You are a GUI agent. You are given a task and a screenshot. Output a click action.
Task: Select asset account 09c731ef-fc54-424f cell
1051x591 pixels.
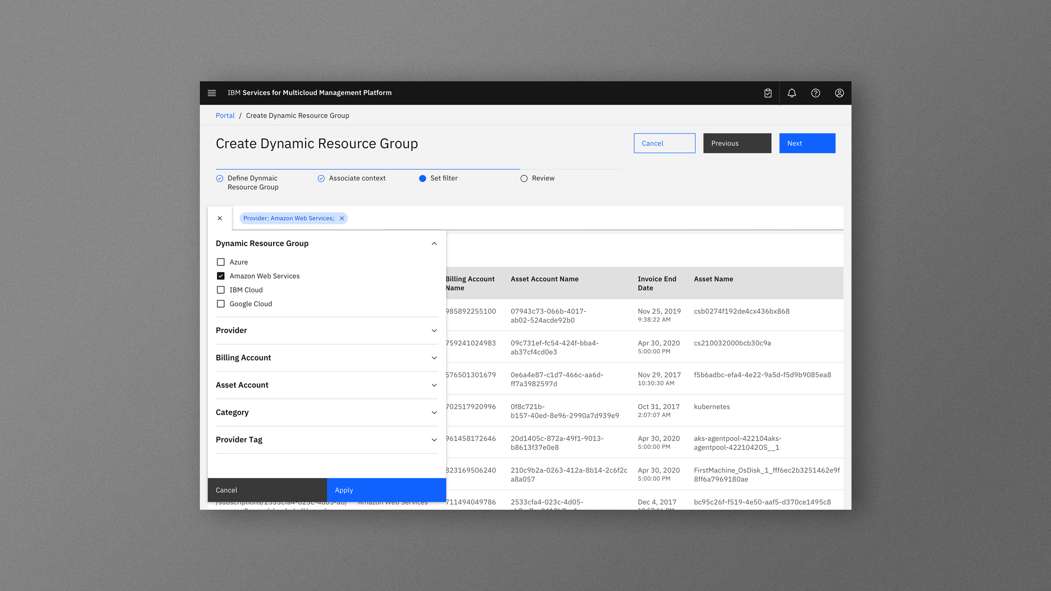click(x=555, y=348)
